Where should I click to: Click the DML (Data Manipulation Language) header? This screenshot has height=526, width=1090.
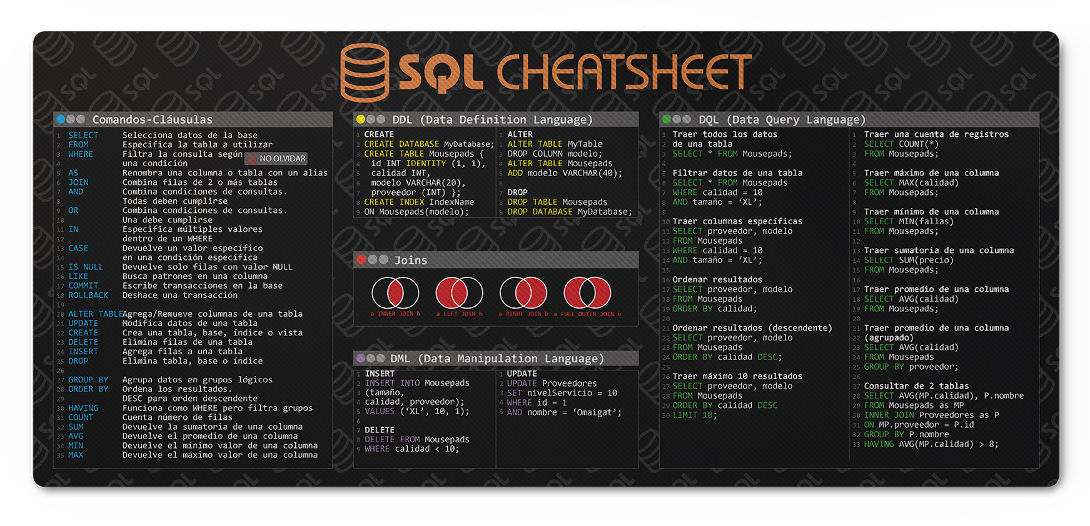pos(497,359)
